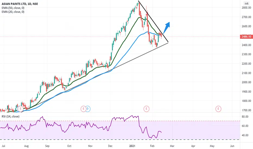
Task: Click the RSI 80.00 scale label
Action: point(245,116)
